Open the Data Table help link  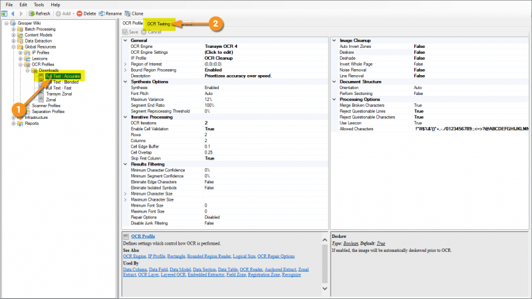coord(227,270)
